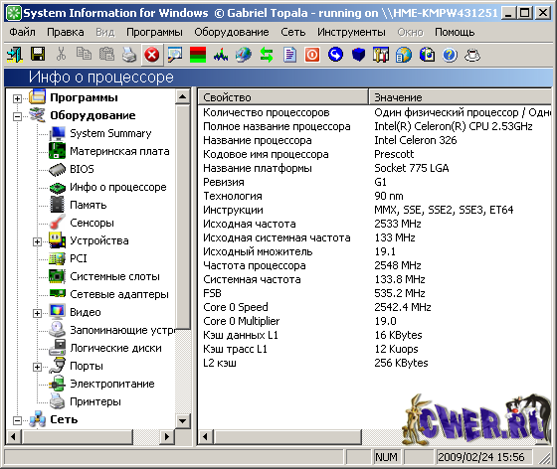The width and height of the screenshot is (557, 469).
Task: Click the graph peaks toolbar icon
Action: click(x=221, y=55)
